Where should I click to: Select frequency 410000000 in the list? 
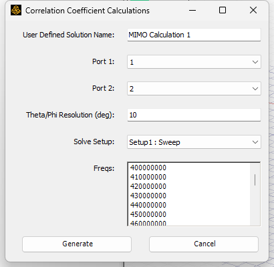click(x=148, y=177)
